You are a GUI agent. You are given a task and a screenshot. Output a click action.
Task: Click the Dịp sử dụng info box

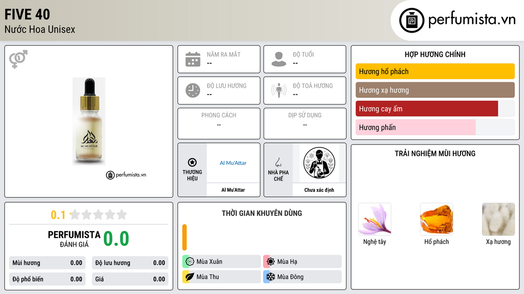pyautogui.click(x=305, y=124)
